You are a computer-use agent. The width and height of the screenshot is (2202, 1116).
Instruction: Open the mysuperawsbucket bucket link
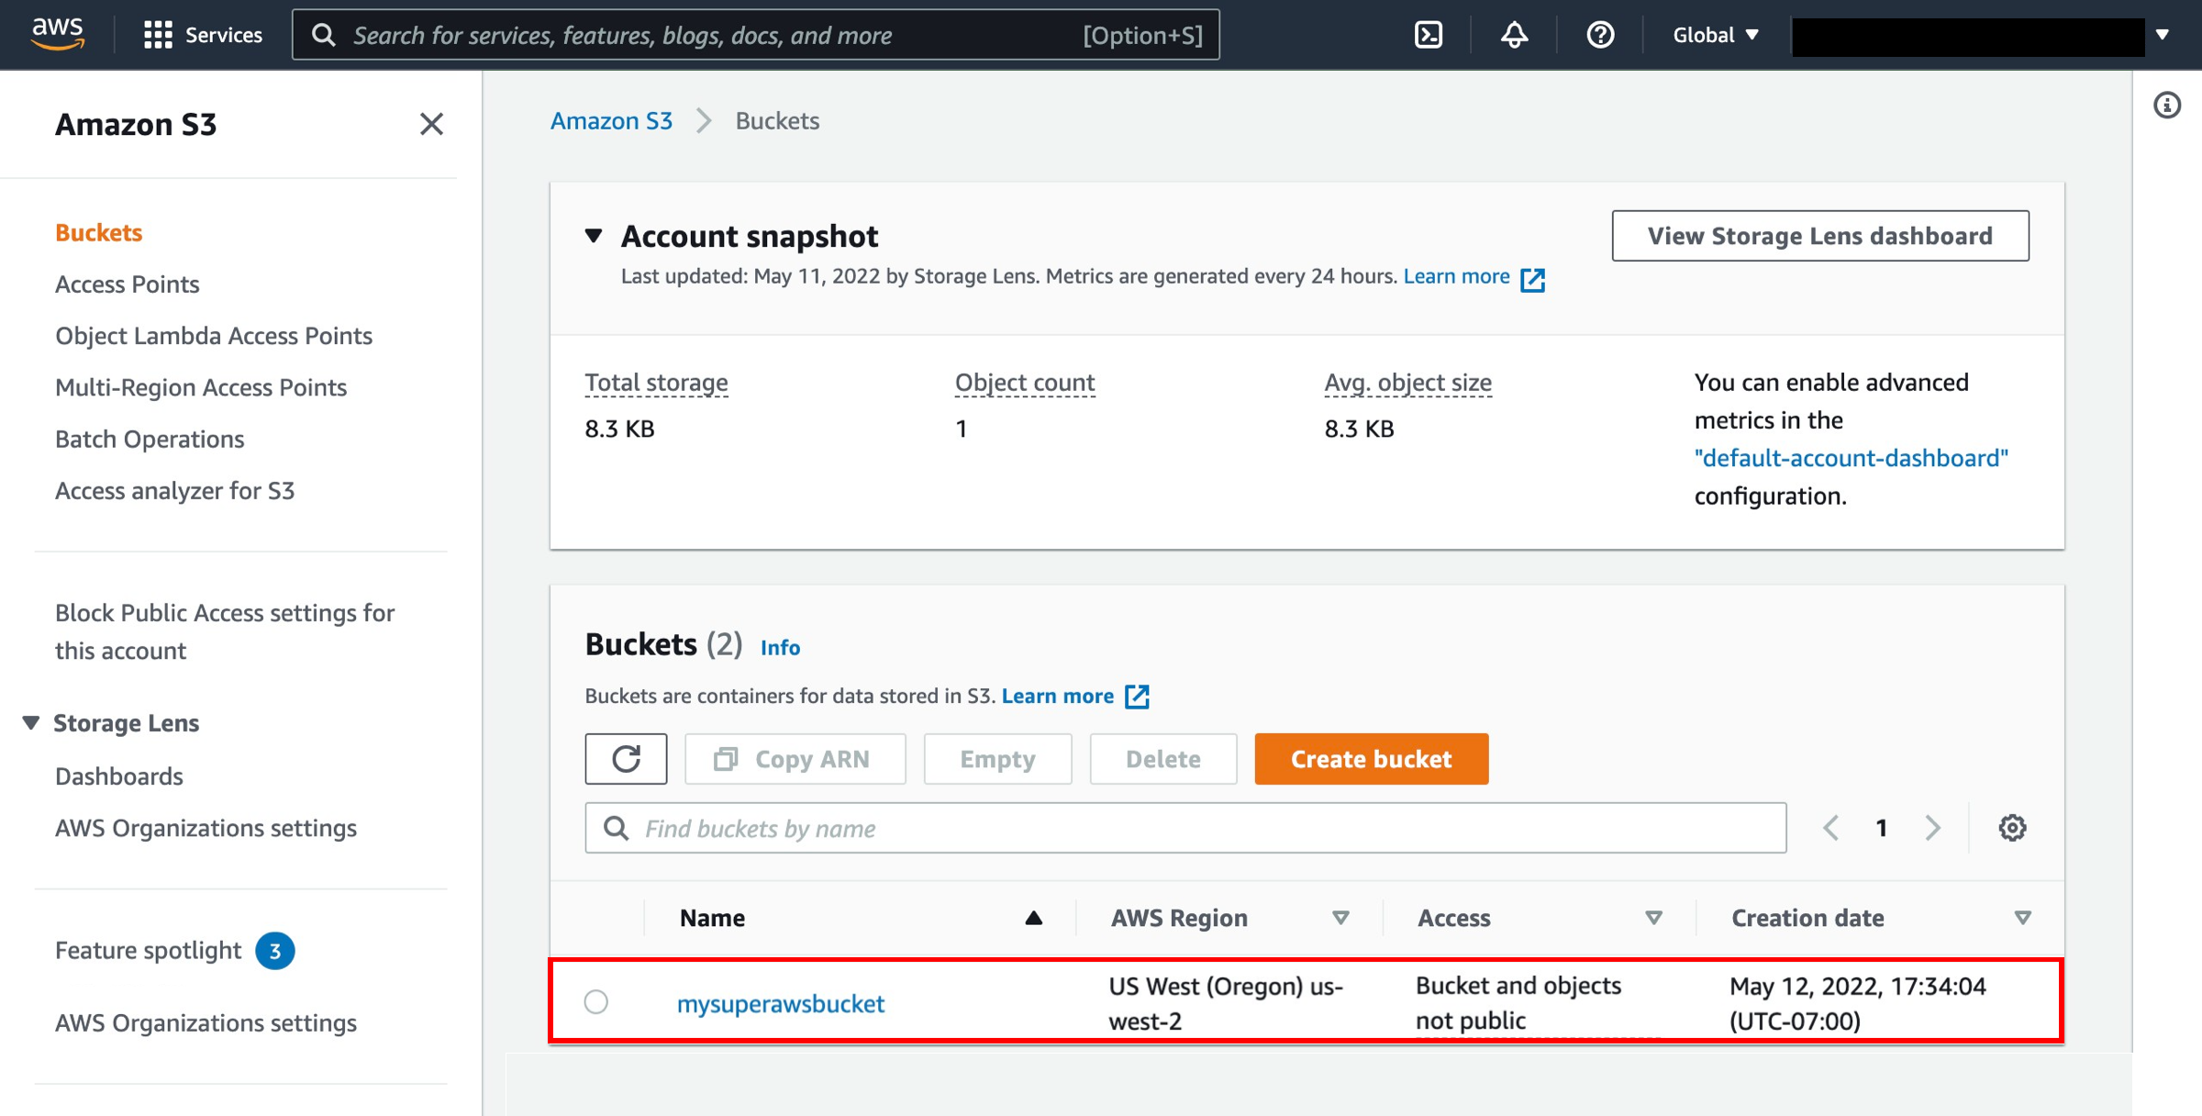pyautogui.click(x=781, y=1003)
